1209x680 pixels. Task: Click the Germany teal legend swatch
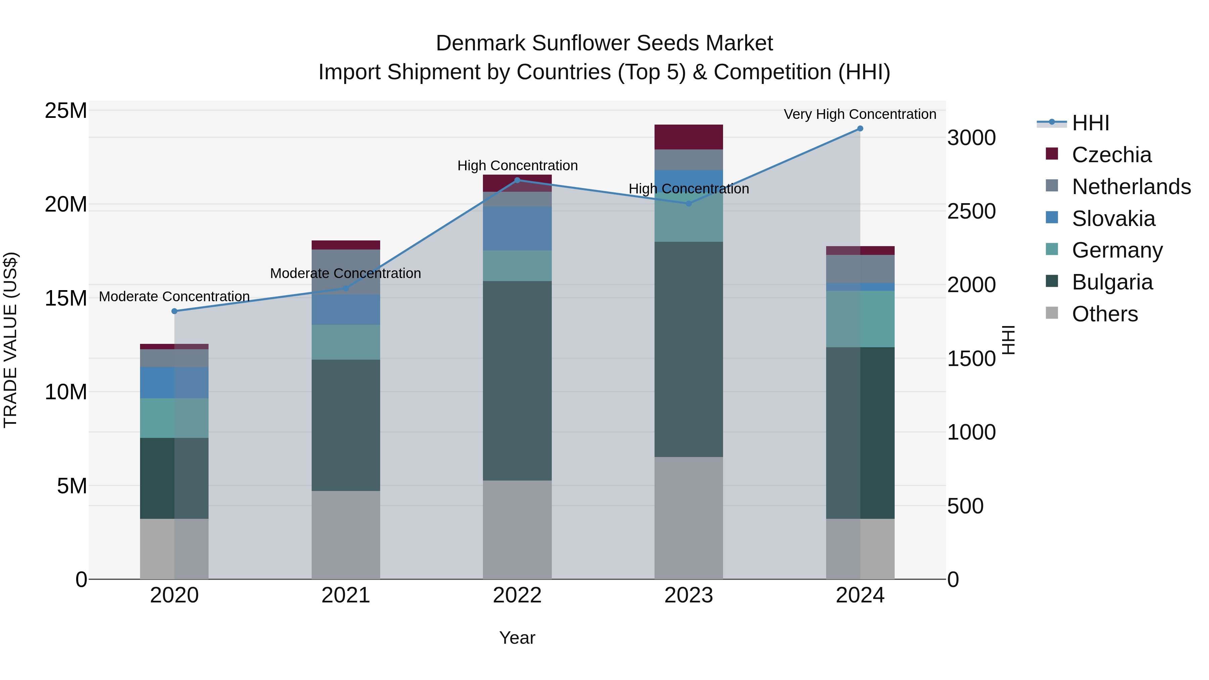click(x=1052, y=250)
